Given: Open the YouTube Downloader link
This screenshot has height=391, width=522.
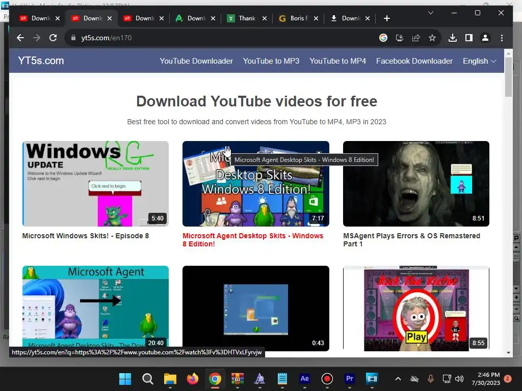Looking at the screenshot, I should coord(196,61).
